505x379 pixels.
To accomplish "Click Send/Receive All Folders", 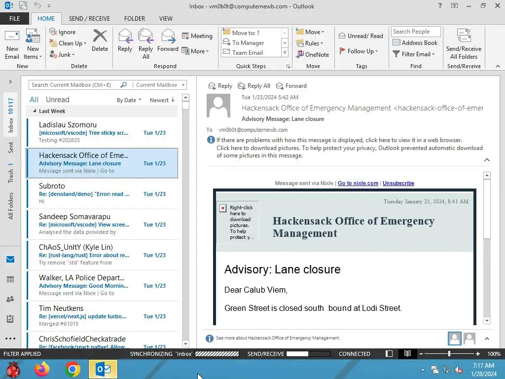I will pyautogui.click(x=464, y=44).
